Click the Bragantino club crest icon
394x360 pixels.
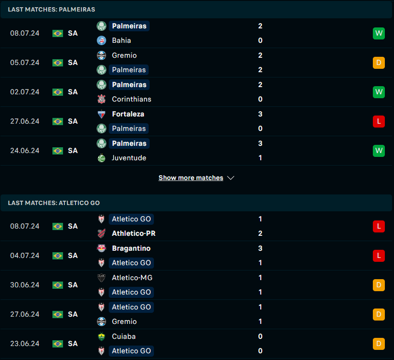[x=102, y=248]
